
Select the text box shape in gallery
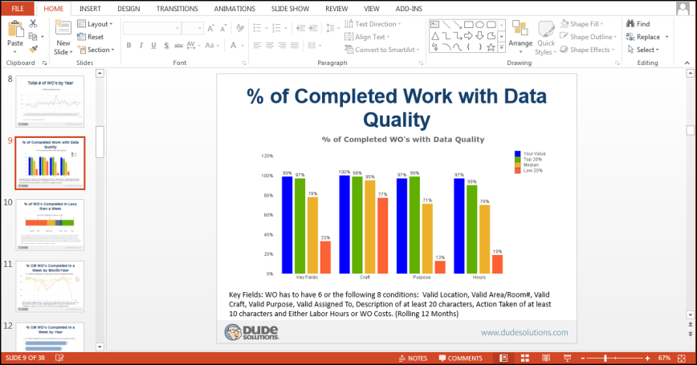435,24
